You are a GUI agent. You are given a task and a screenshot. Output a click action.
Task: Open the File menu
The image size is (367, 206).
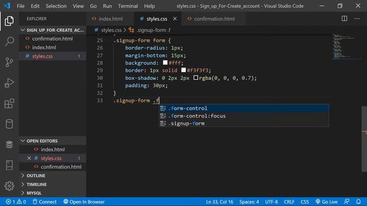click(21, 6)
